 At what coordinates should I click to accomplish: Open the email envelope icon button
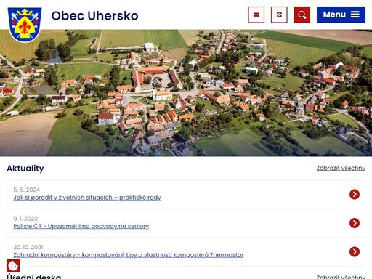click(x=256, y=15)
